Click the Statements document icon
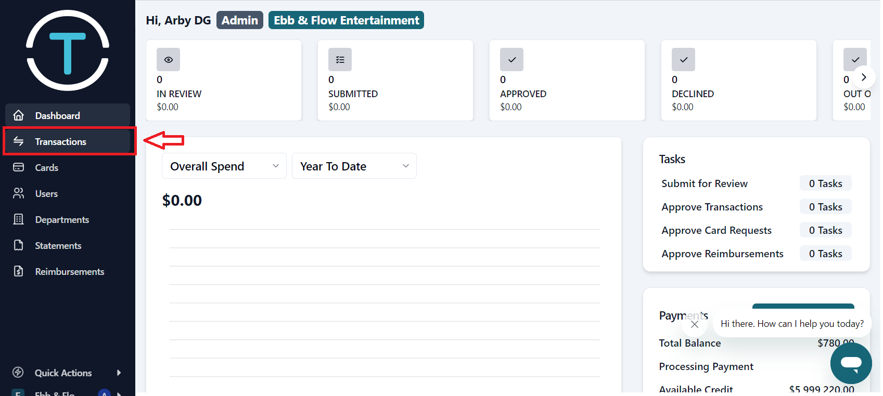 tap(19, 245)
